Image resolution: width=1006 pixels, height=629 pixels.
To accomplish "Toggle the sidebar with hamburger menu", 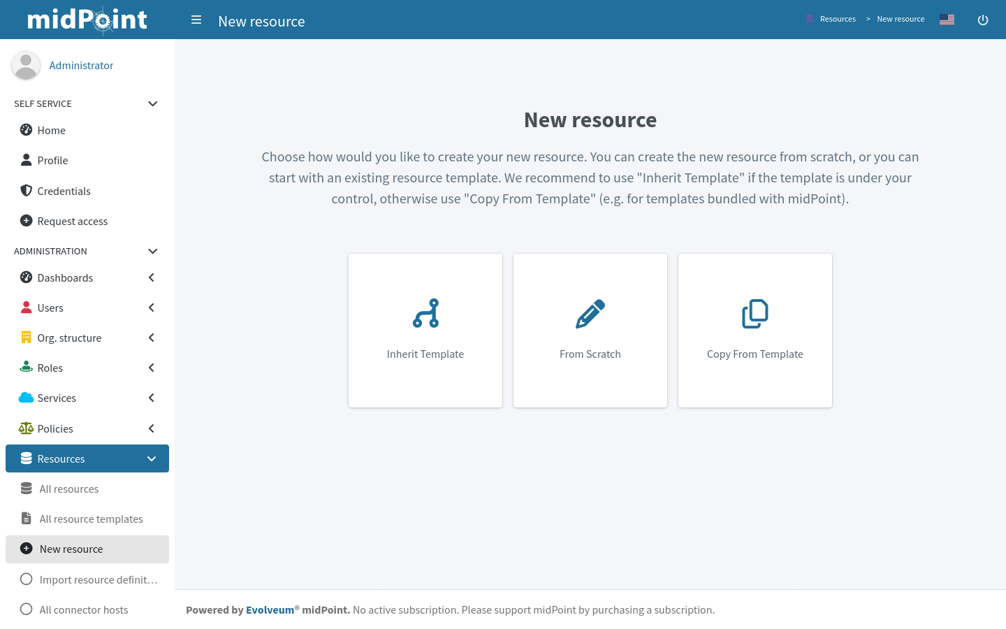I will point(196,20).
